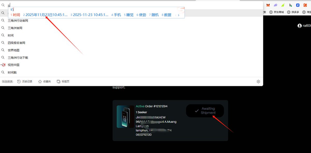311x153 pixels.
Task: Click the Order #12121294 text
Action: 156,106
